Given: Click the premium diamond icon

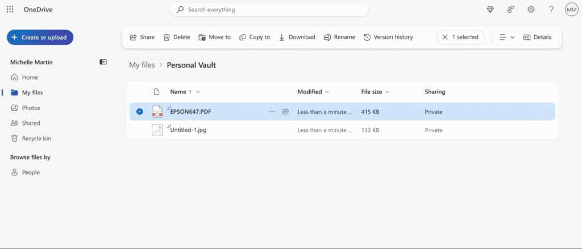Looking at the screenshot, I should coord(490,10).
